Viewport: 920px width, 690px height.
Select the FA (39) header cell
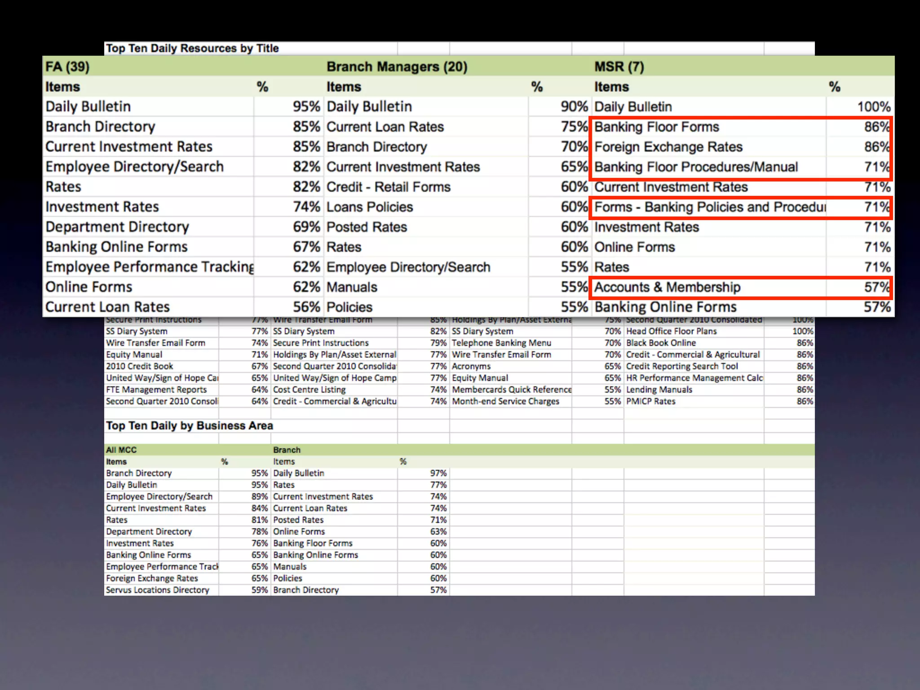[x=67, y=66]
